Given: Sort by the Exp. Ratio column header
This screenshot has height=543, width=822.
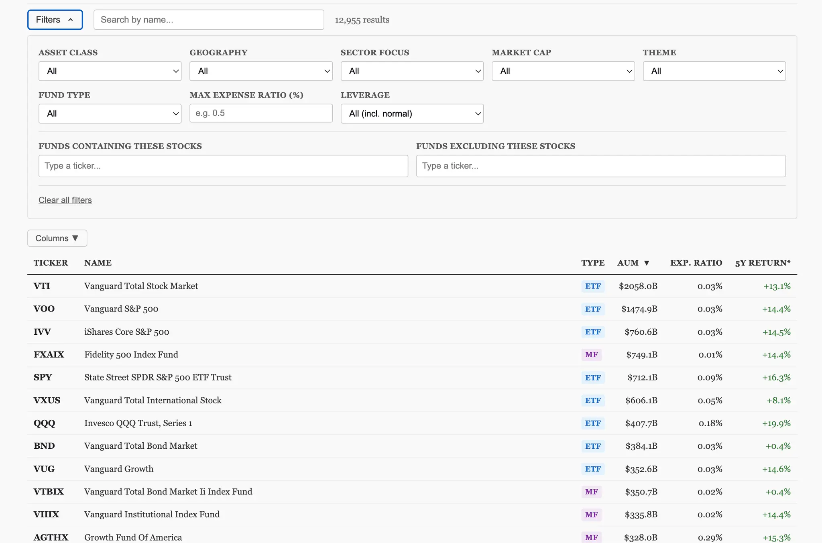Looking at the screenshot, I should click(696, 263).
